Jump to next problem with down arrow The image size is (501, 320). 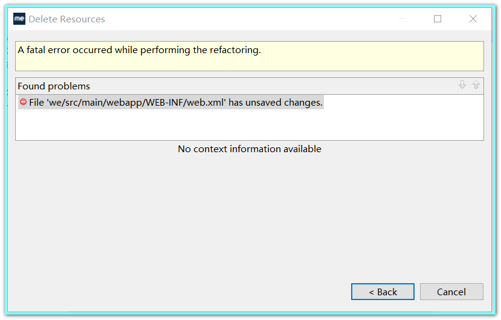[x=462, y=85]
